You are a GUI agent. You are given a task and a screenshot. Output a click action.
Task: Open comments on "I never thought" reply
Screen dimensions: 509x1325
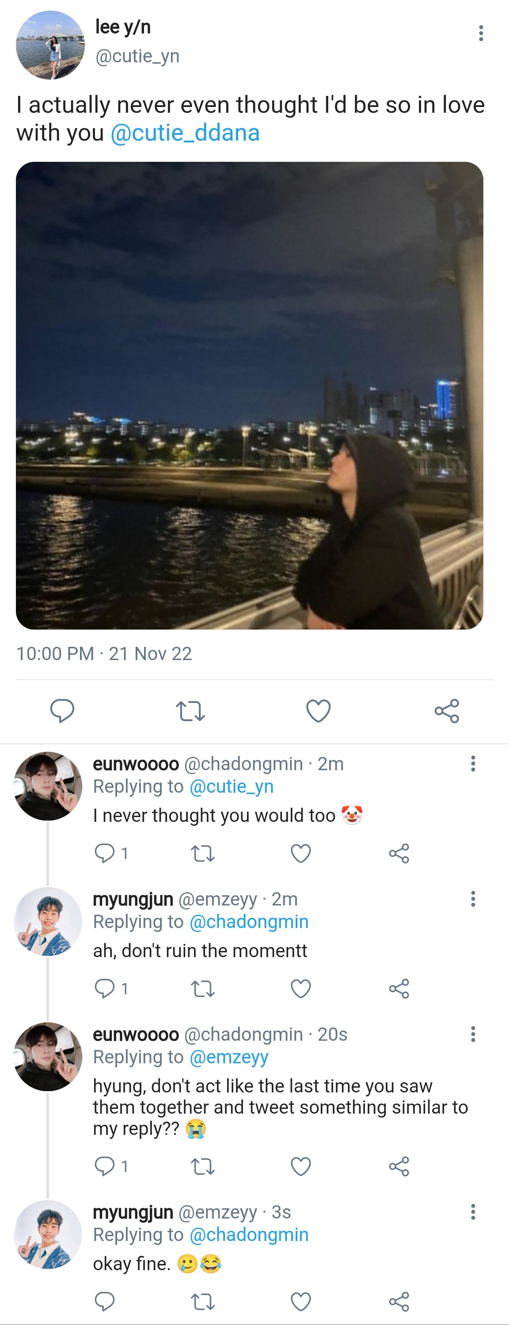pos(104,853)
